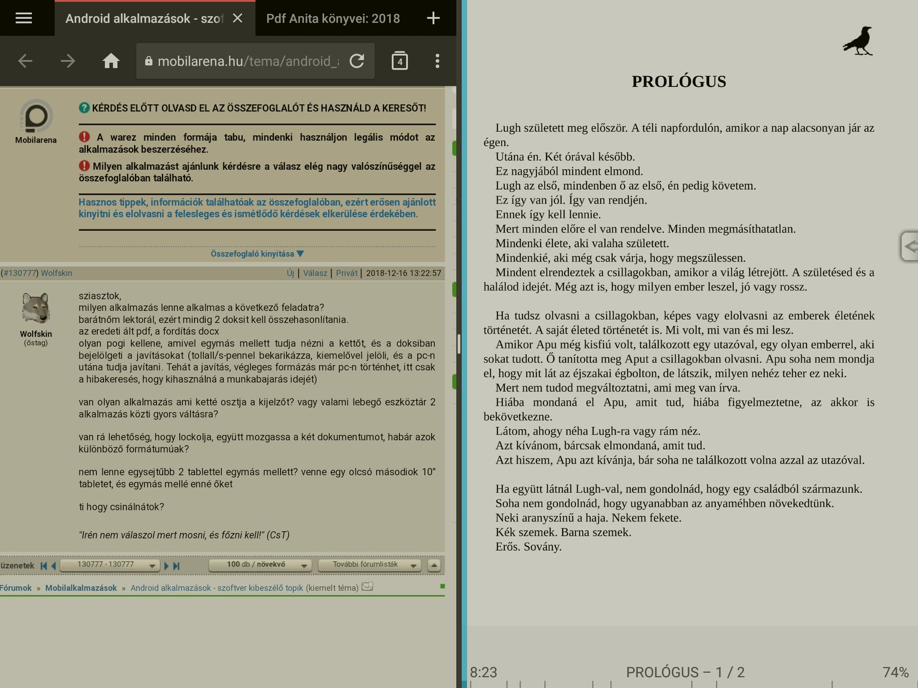Send private message via 'Privát'
Image resolution: width=918 pixels, height=688 pixels.
click(x=347, y=273)
